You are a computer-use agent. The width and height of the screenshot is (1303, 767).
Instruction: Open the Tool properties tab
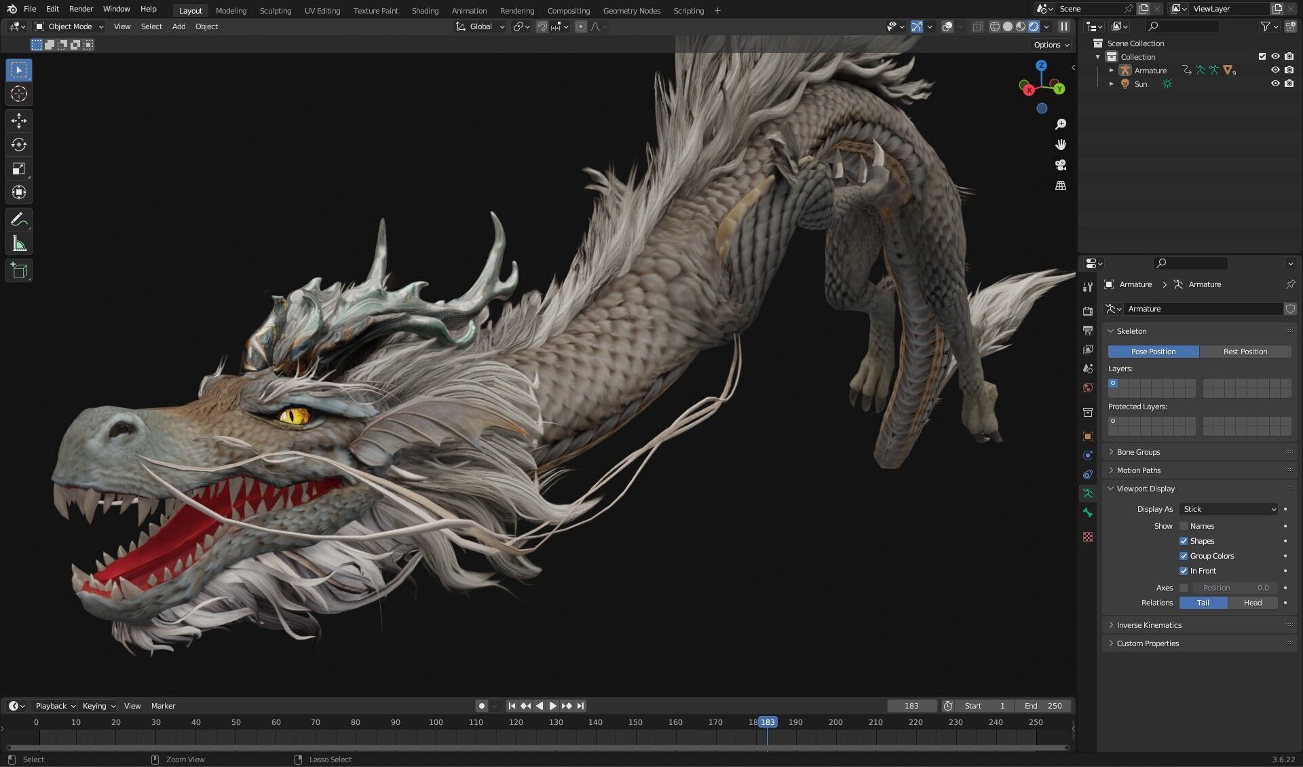[1088, 286]
